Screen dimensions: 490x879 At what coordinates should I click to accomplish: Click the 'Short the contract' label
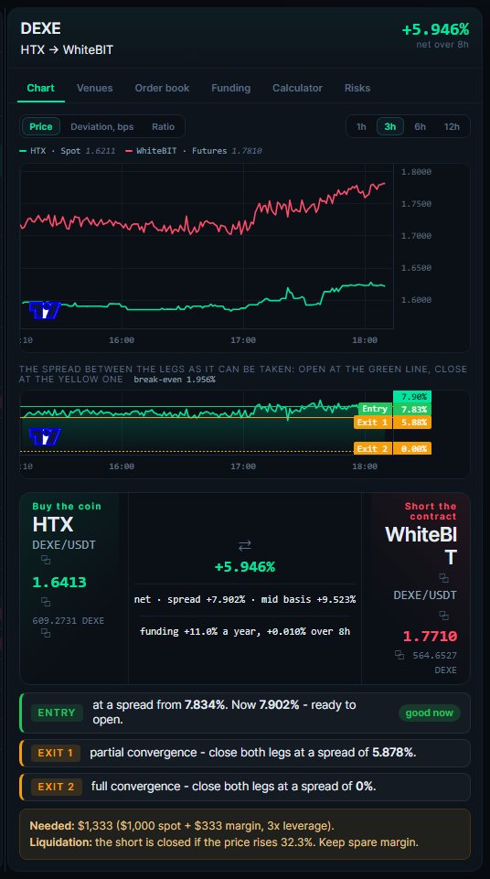coord(431,511)
